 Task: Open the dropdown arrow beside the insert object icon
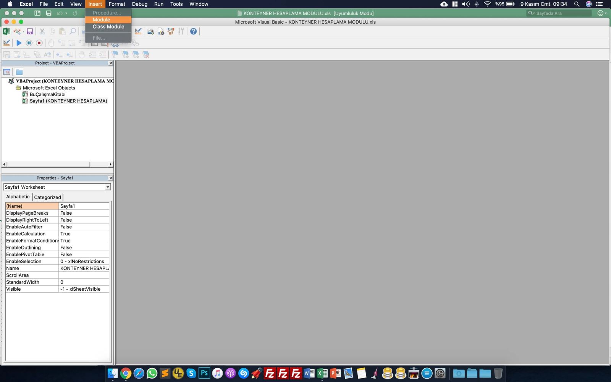[23, 31]
